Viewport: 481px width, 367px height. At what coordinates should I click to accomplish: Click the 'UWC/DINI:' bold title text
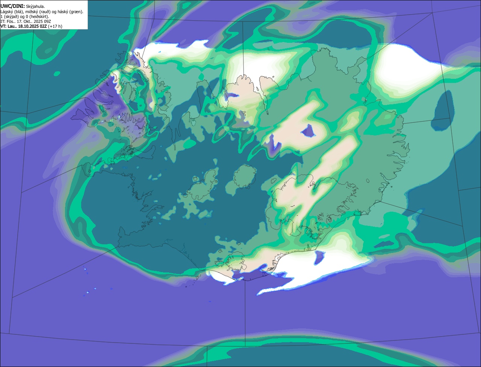coord(13,6)
